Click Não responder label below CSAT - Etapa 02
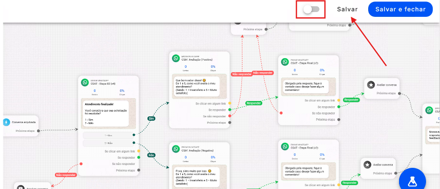Image resolution: width=440 pixels, height=189 pixels. click(66, 175)
